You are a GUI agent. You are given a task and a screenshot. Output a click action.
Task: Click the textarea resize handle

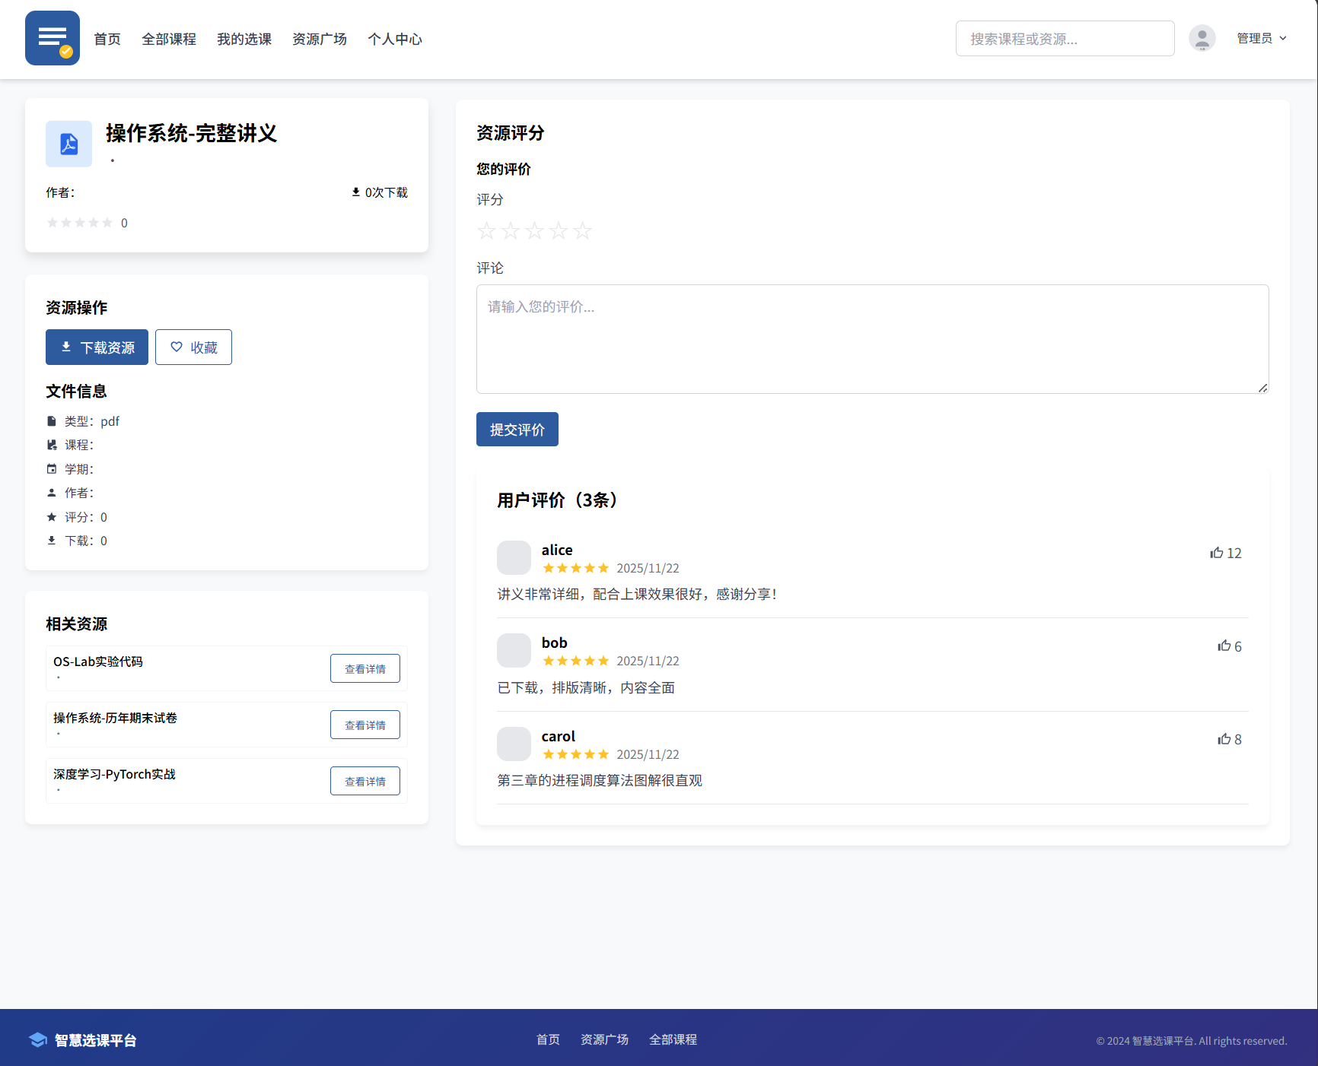click(1262, 388)
